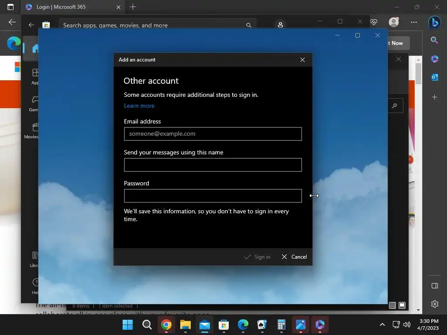This screenshot has width=447, height=335.
Task: Open Microsoft 365 in Edge sidebar
Action: point(434,59)
